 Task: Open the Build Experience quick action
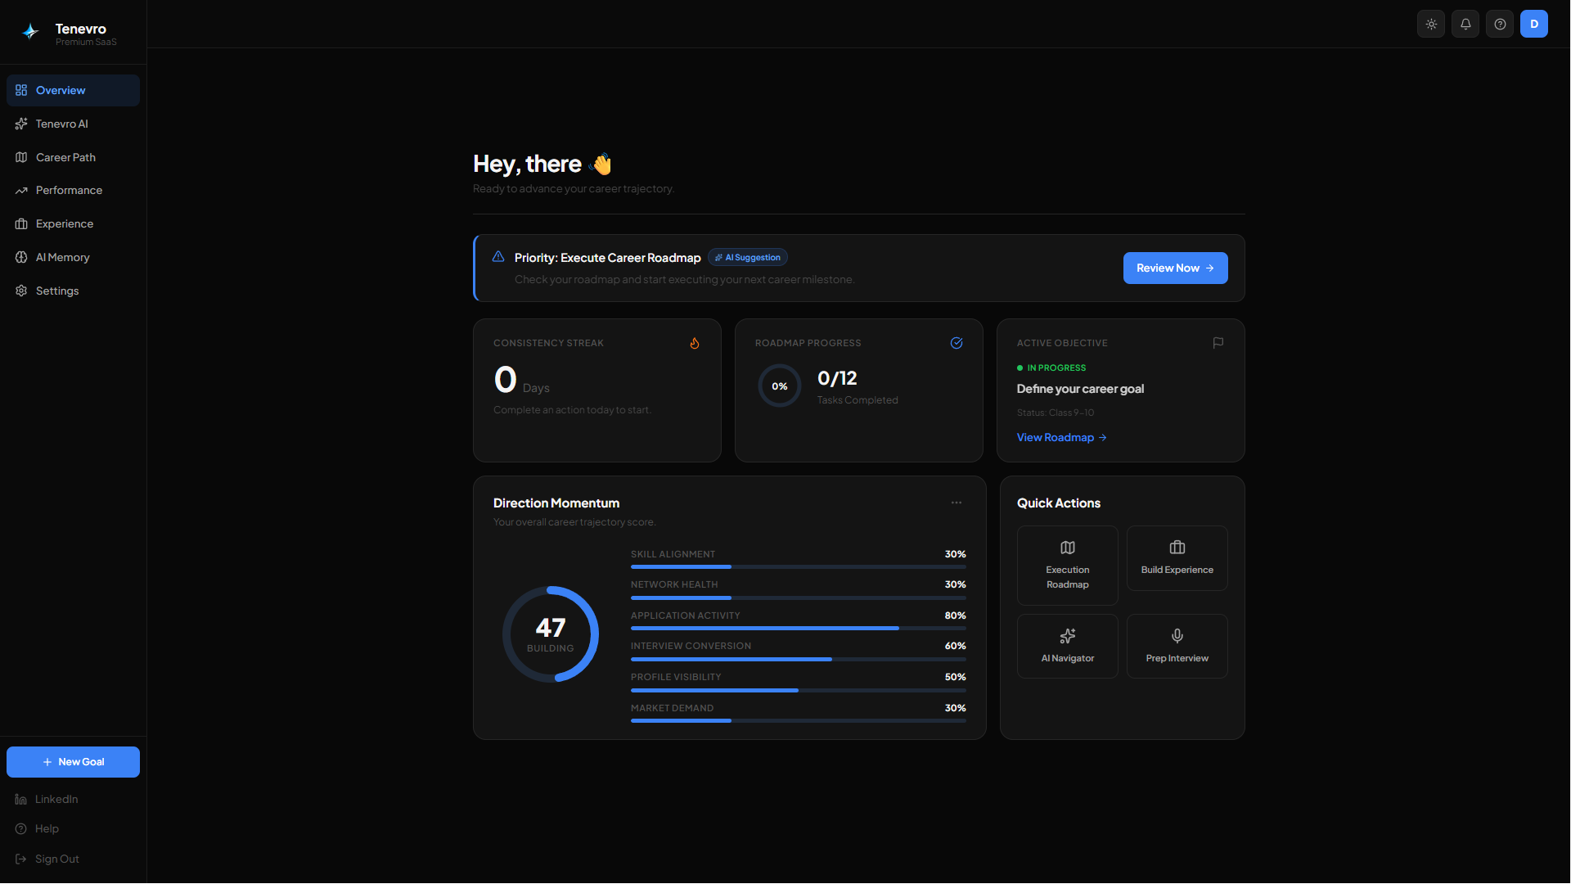(1177, 558)
